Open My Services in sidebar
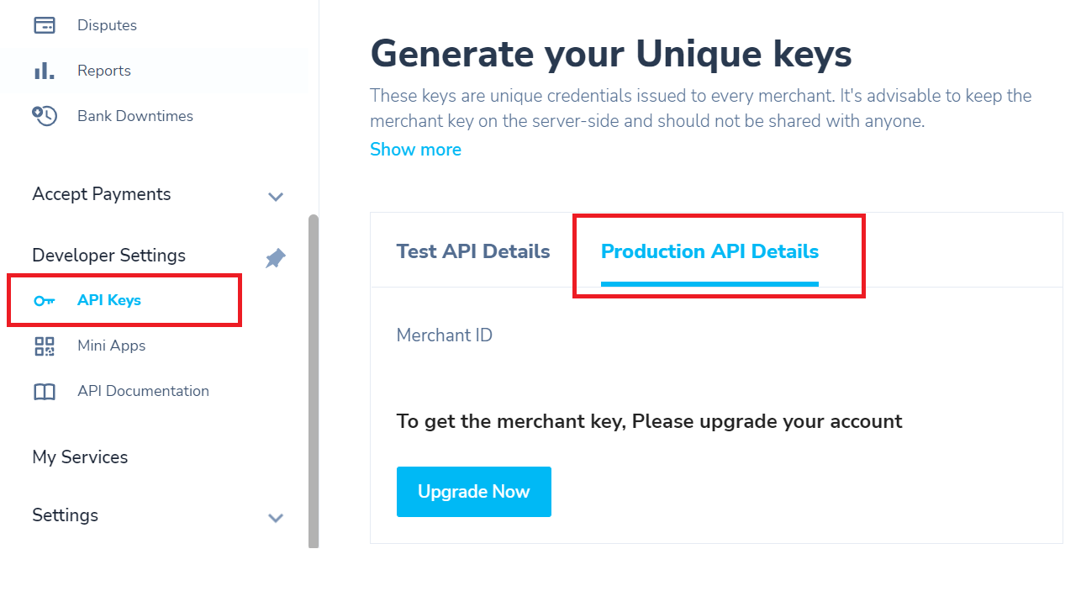The image size is (1081, 607). click(80, 457)
